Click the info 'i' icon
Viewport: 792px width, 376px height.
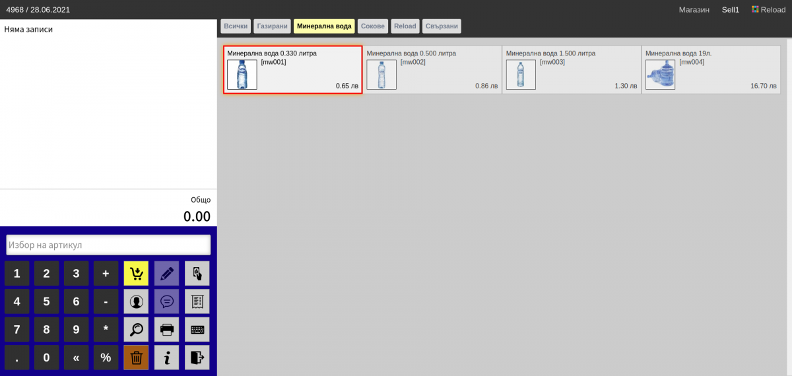tap(166, 358)
